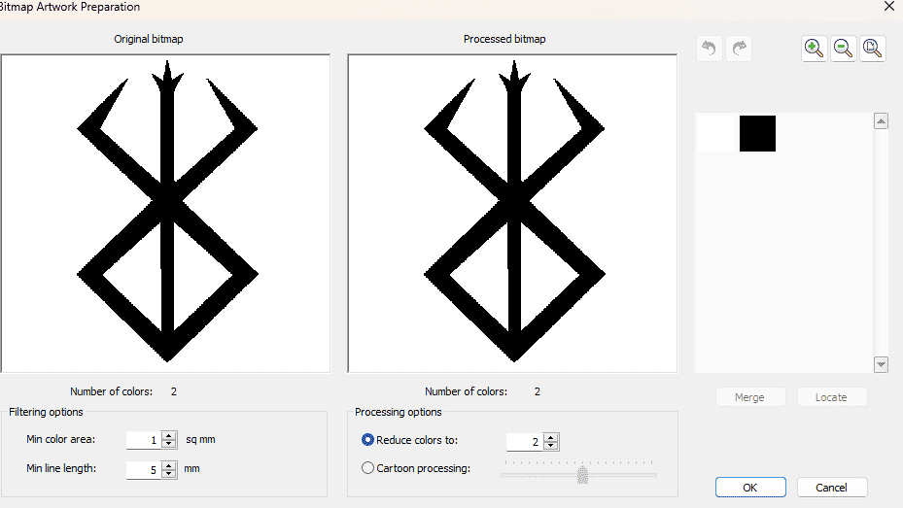Click the Redo arrow icon

coord(739,49)
